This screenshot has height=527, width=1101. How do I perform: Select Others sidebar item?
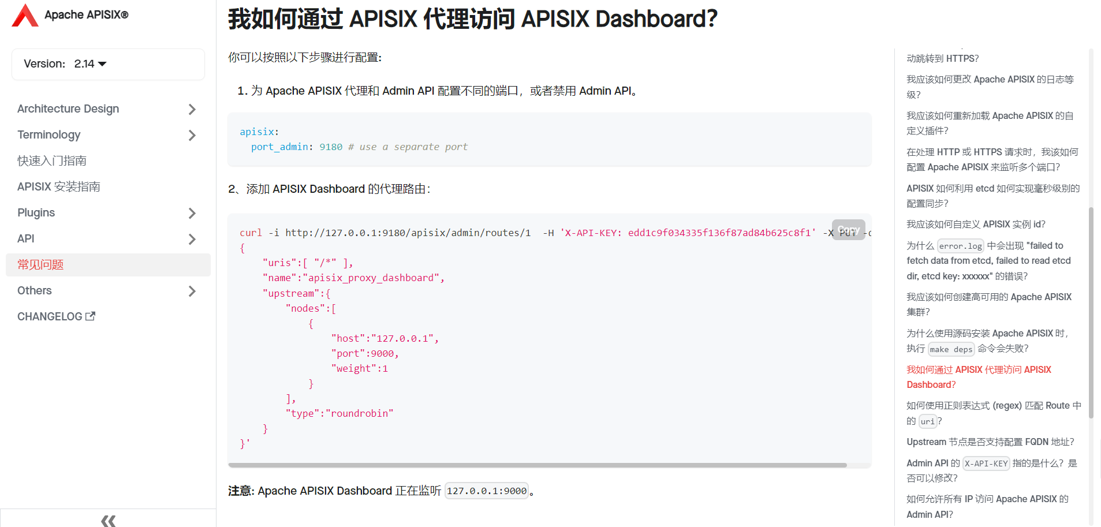click(x=35, y=291)
